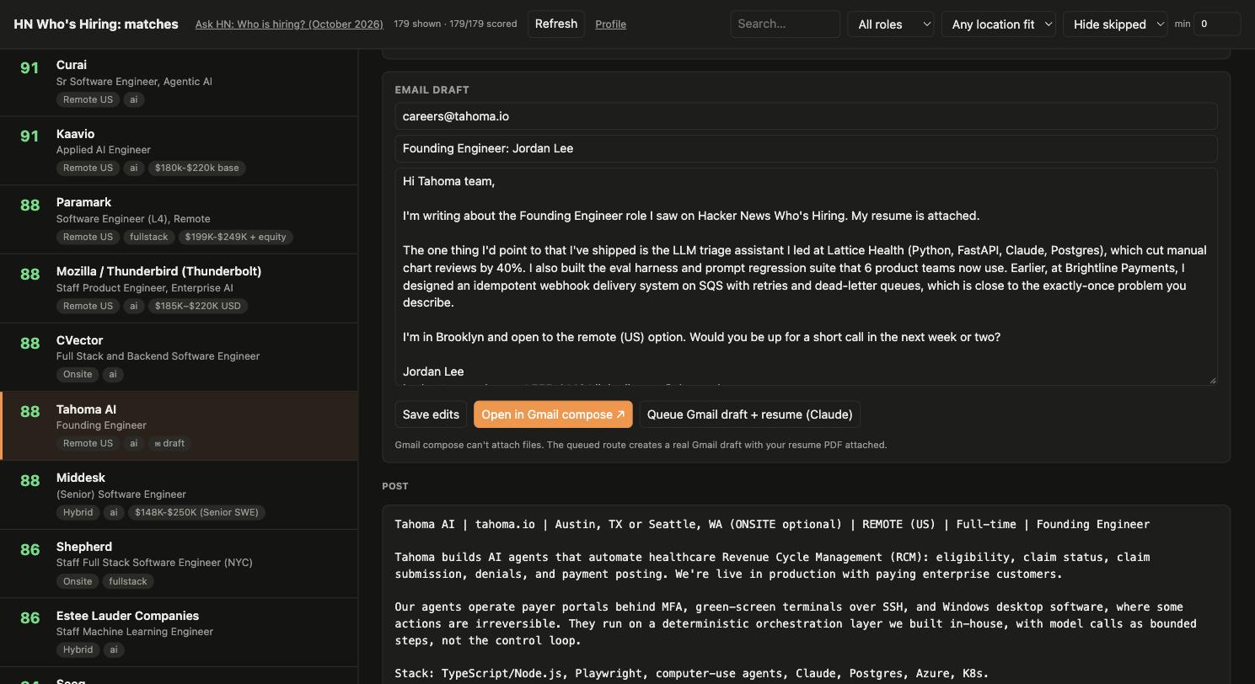Viewport: 1255px width, 684px height.
Task: Open the Middesk Software Engineer match
Action: coord(179,494)
